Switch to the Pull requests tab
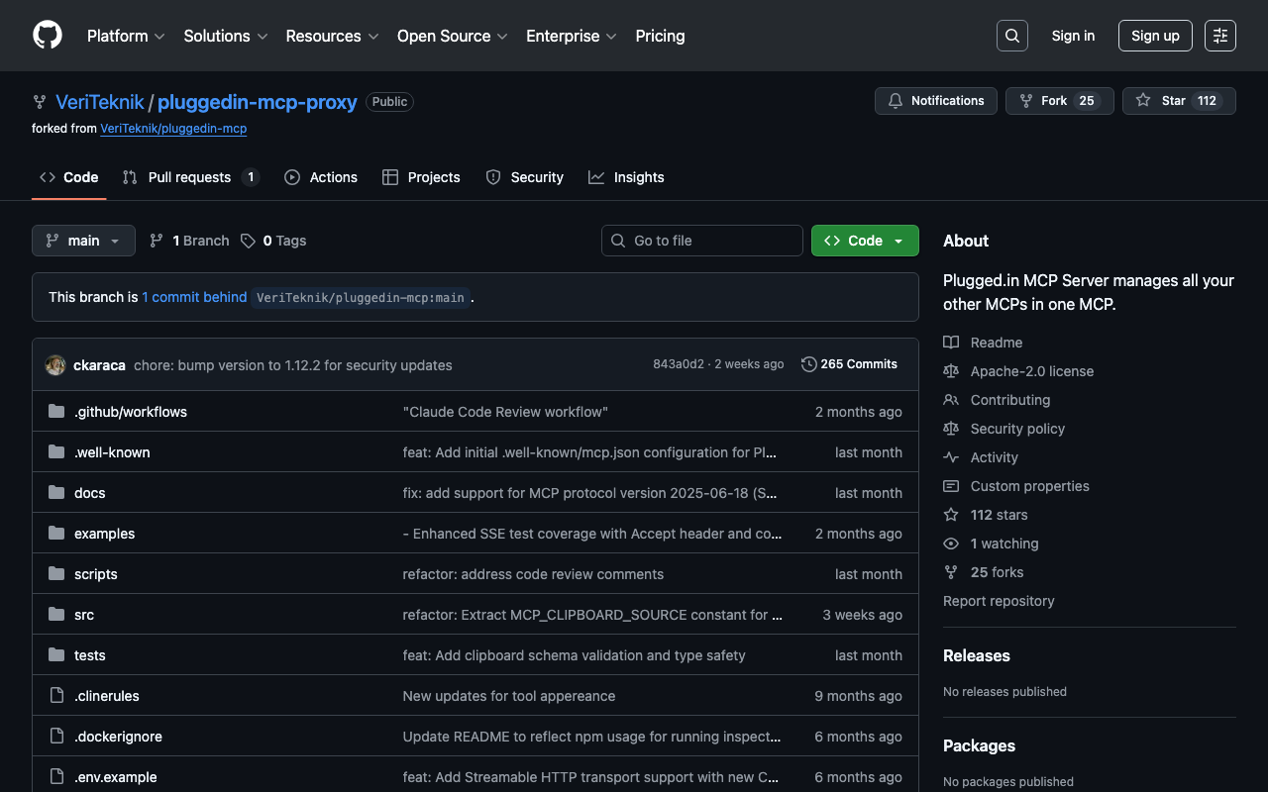Viewport: 1268px width, 792px height. [189, 177]
